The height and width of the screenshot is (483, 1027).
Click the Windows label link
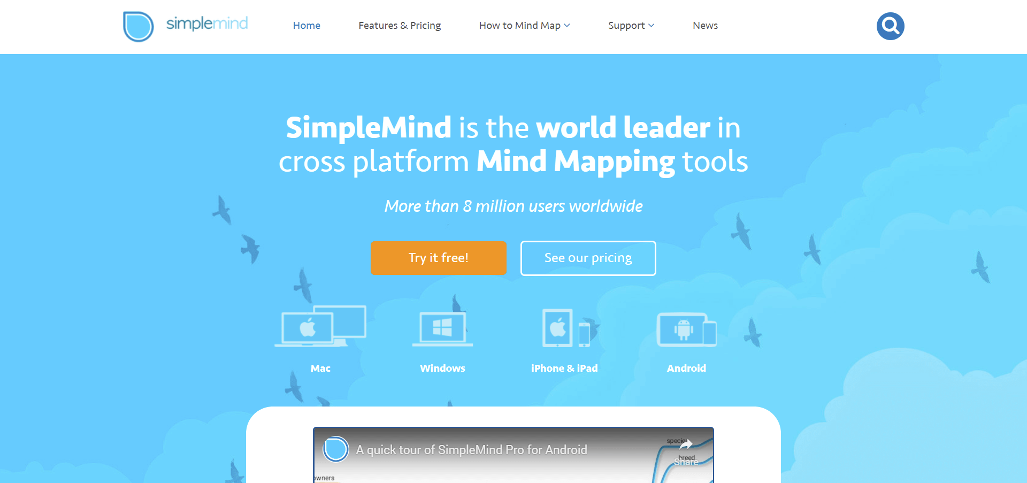click(x=442, y=368)
